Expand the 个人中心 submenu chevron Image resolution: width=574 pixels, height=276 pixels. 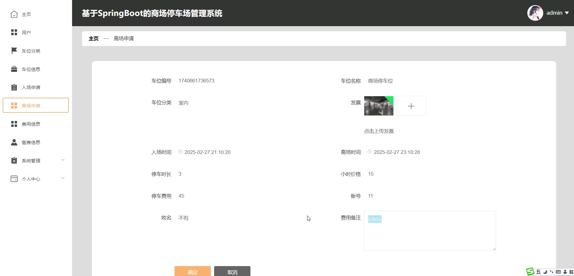click(63, 178)
